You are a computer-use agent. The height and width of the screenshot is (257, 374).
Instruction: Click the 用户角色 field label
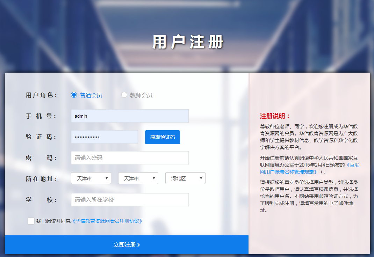point(42,95)
